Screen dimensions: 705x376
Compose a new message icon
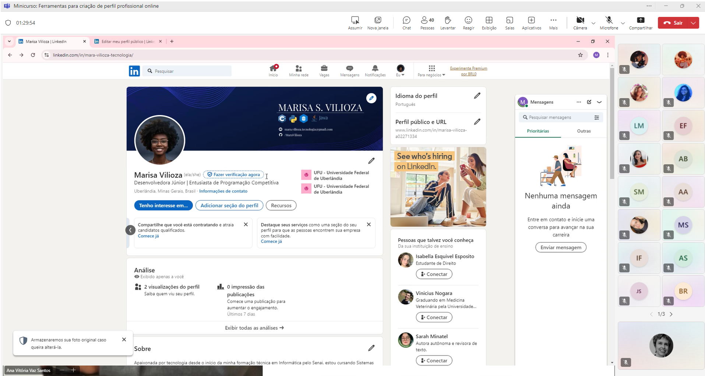[x=589, y=102]
